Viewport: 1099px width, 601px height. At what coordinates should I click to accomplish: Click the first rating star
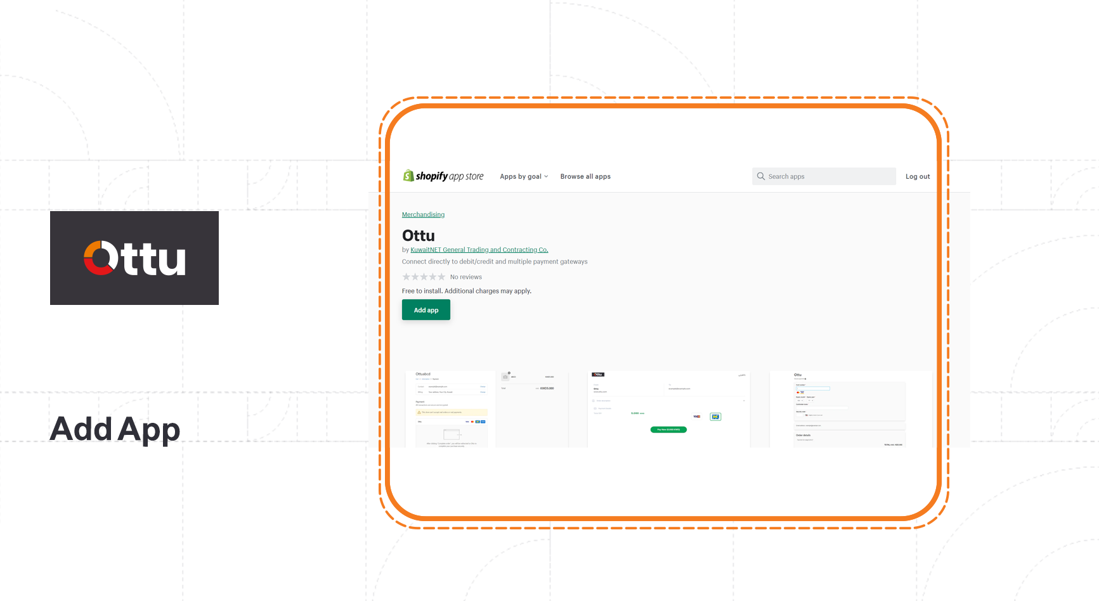click(406, 277)
